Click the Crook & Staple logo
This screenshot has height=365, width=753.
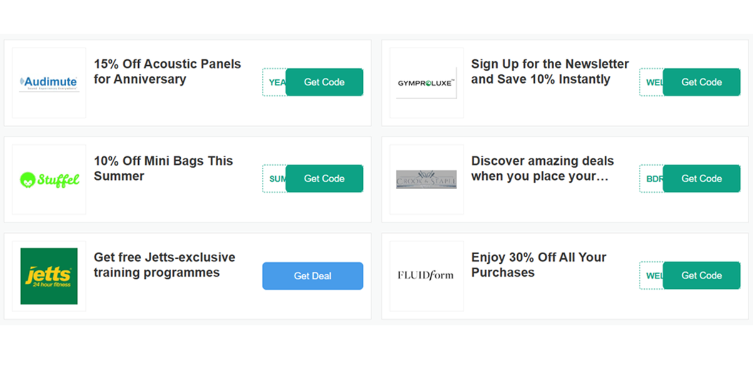click(x=426, y=179)
